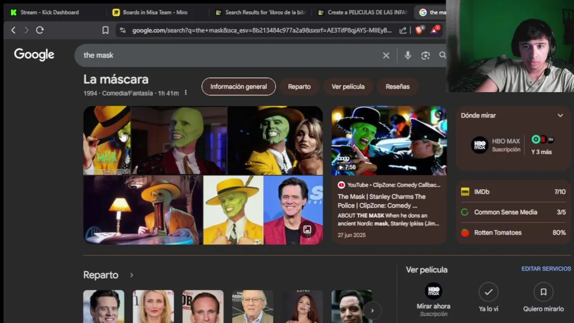Open the Brave Shields lion icon
Screen dimensions: 574x323
click(x=419, y=30)
